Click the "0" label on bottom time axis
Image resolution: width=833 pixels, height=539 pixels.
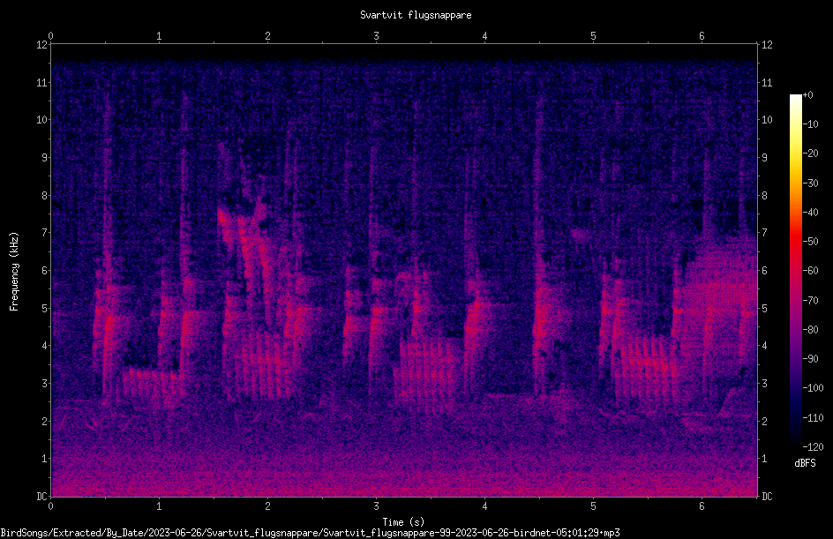[50, 506]
